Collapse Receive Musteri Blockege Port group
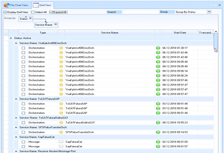The height and width of the screenshot is (153, 224). pos(16,151)
